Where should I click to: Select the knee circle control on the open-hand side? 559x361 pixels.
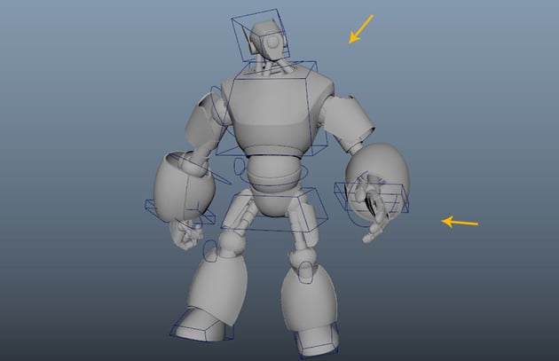point(305,272)
